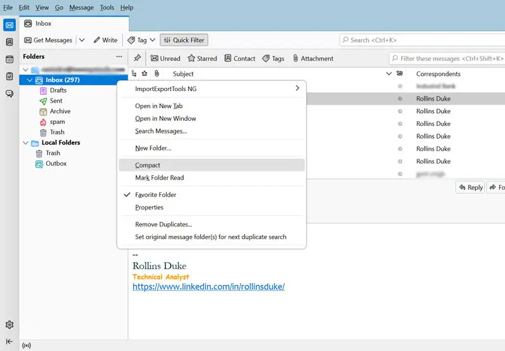
Task: Open the Address Book from the sidebar
Action: [9, 42]
